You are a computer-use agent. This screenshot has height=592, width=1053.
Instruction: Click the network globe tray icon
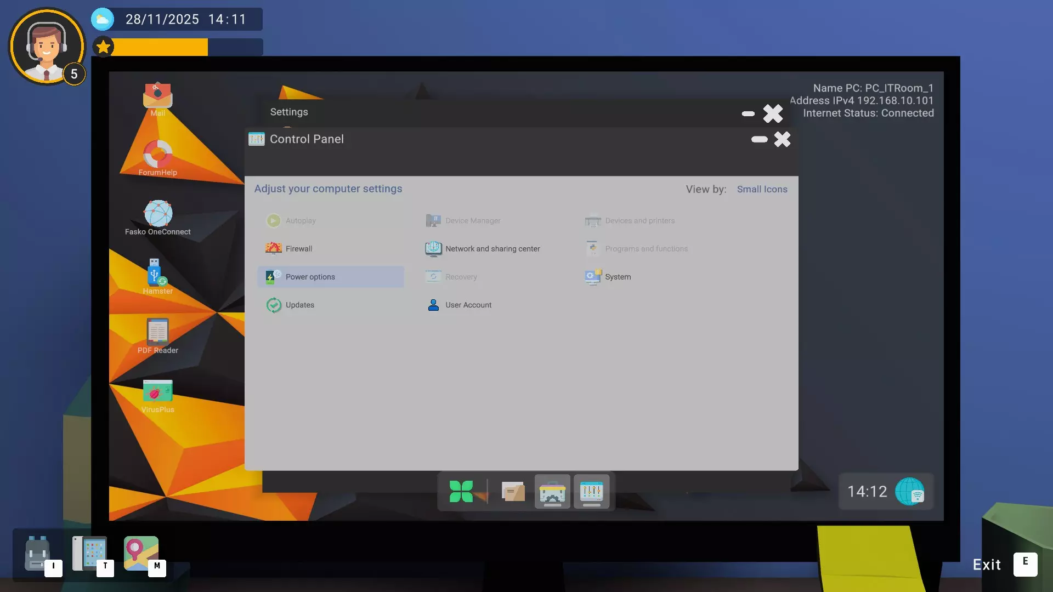coord(910,492)
